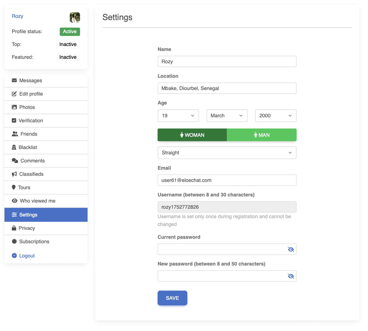Click the Privacy lock icon
This screenshot has height=331, width=368.
point(14,228)
